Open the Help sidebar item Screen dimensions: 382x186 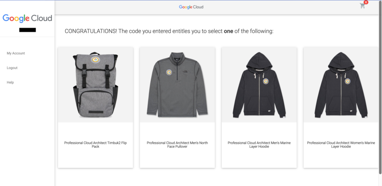point(10,82)
